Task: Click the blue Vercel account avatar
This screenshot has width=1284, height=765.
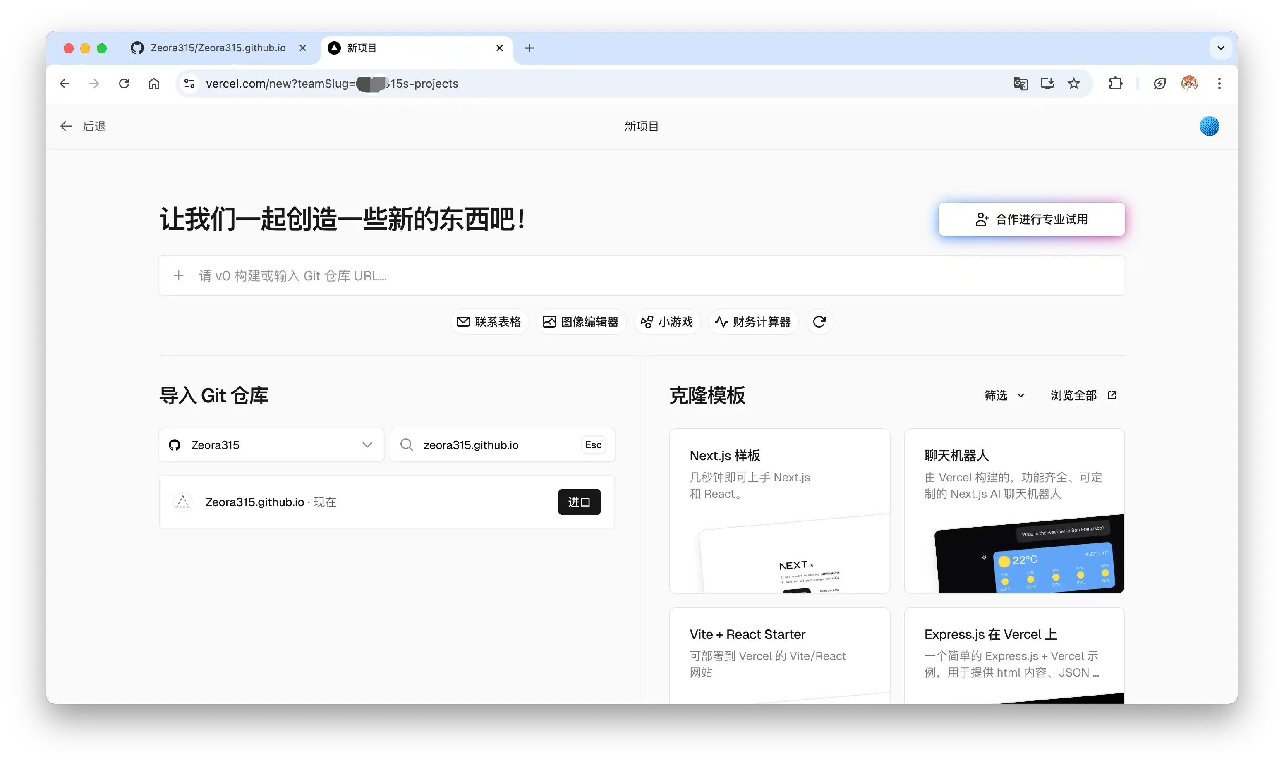Action: 1209,126
